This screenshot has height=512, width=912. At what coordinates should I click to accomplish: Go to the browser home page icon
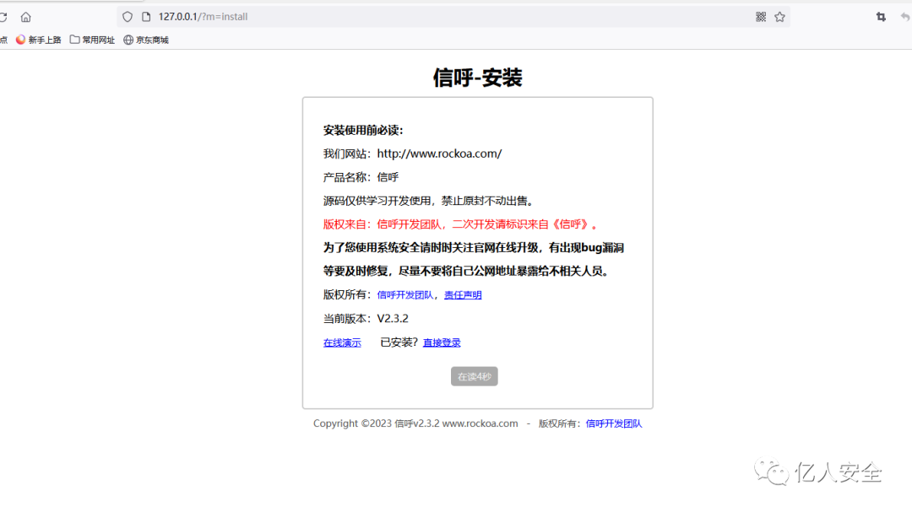click(25, 17)
